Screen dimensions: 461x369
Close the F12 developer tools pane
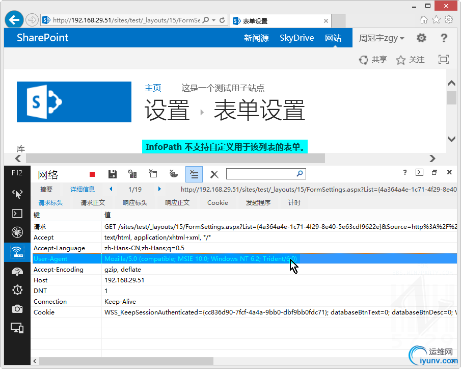[449, 172]
